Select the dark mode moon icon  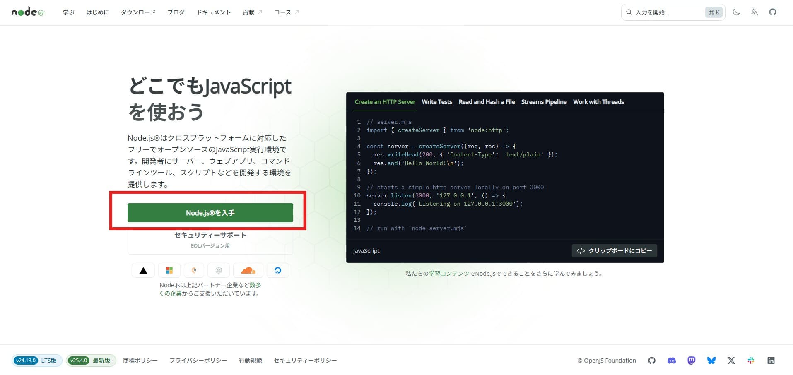pos(736,12)
